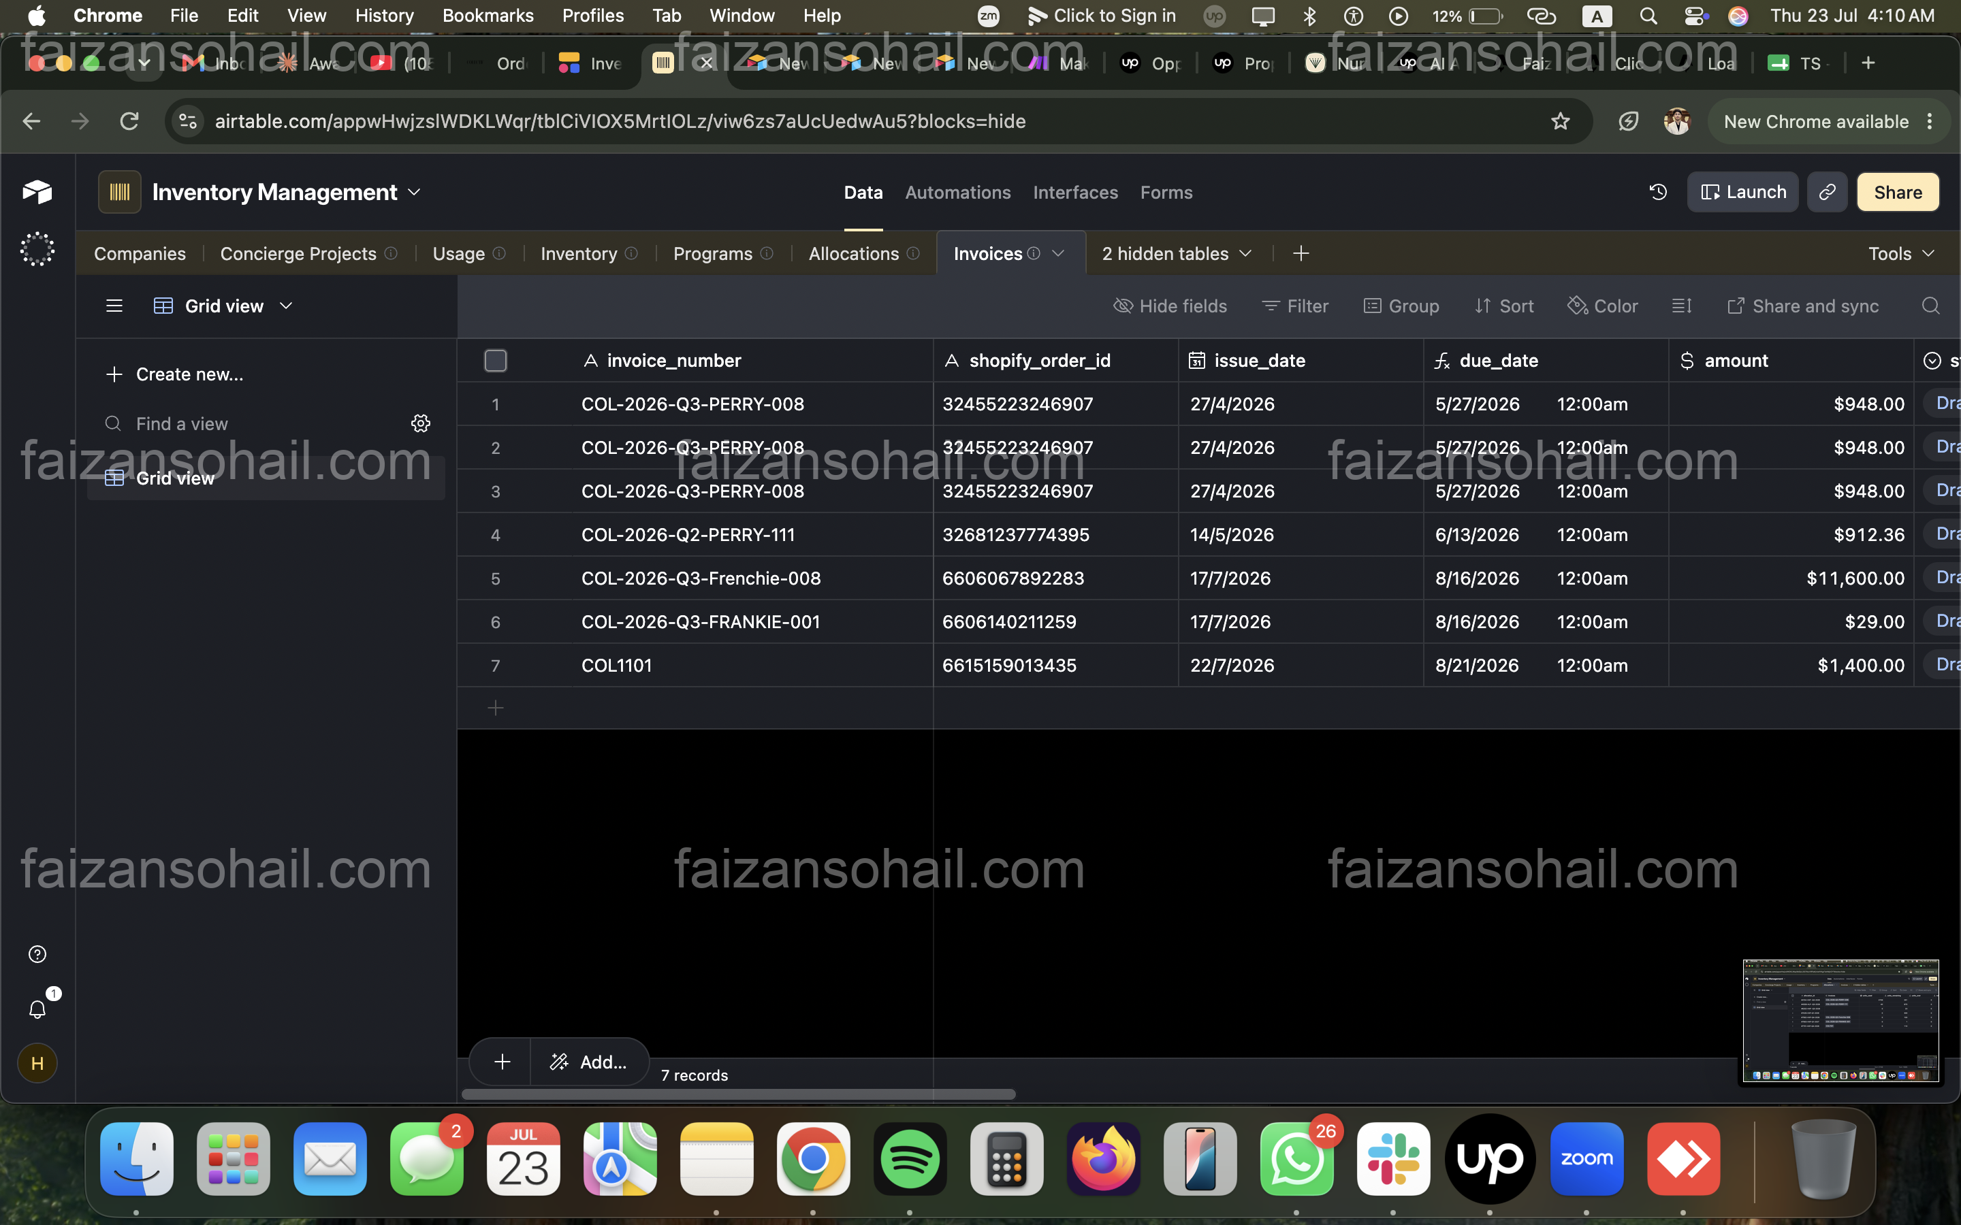Open Hide fields toggle panel
Viewport: 1961px width, 1225px height.
coord(1170,306)
